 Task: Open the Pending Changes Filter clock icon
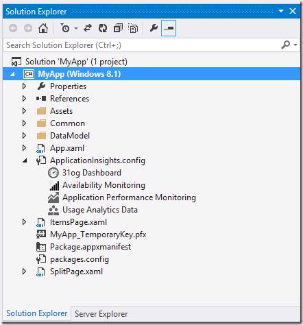(65, 28)
